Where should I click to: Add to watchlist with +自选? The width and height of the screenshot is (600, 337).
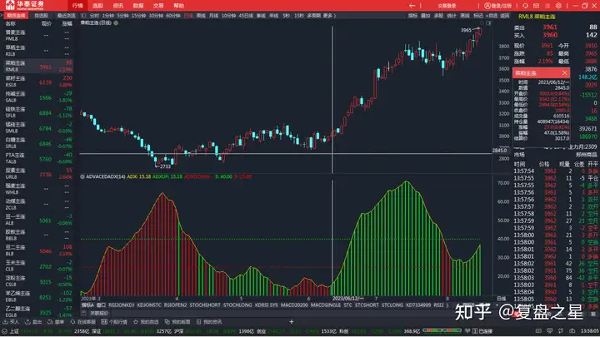click(x=492, y=16)
